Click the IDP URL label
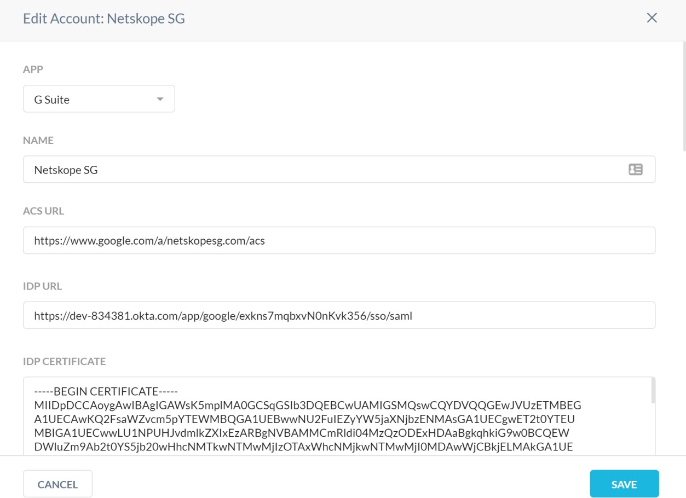This screenshot has width=686, height=498. [x=43, y=286]
